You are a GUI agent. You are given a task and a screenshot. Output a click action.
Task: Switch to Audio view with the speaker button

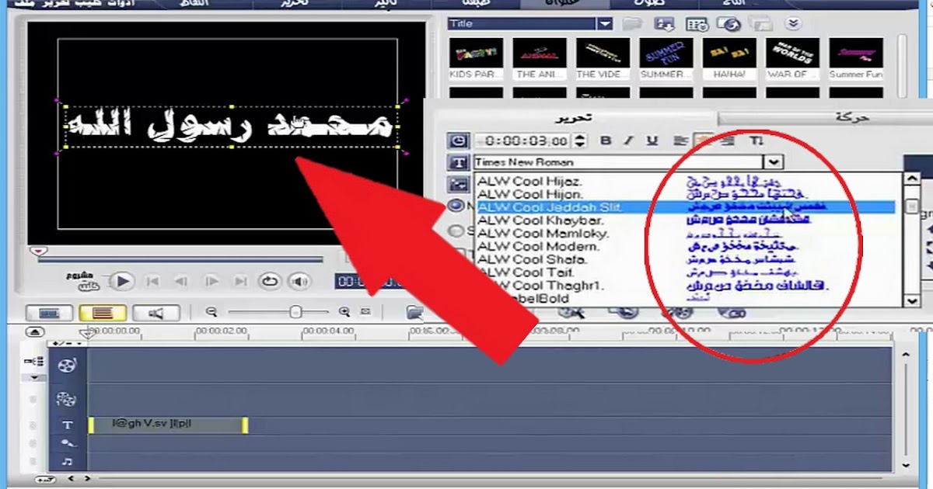[155, 313]
